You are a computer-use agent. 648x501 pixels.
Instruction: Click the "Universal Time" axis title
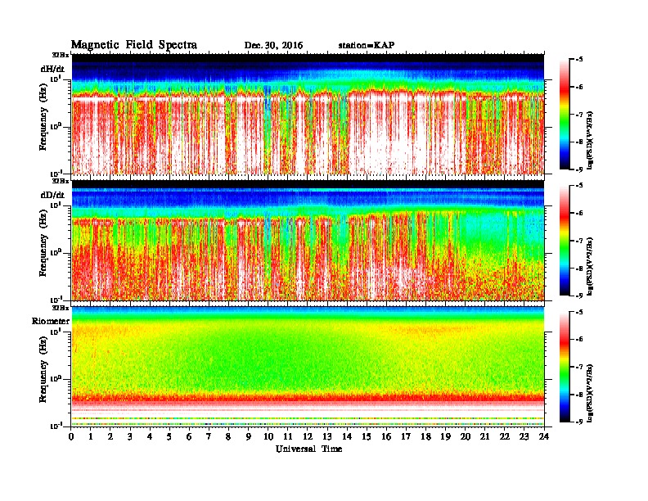(x=308, y=449)
